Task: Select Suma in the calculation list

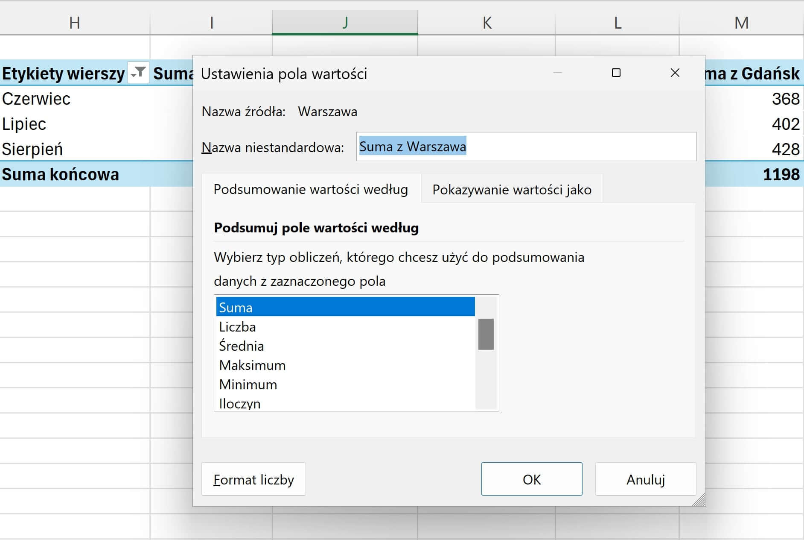Action: [x=345, y=307]
